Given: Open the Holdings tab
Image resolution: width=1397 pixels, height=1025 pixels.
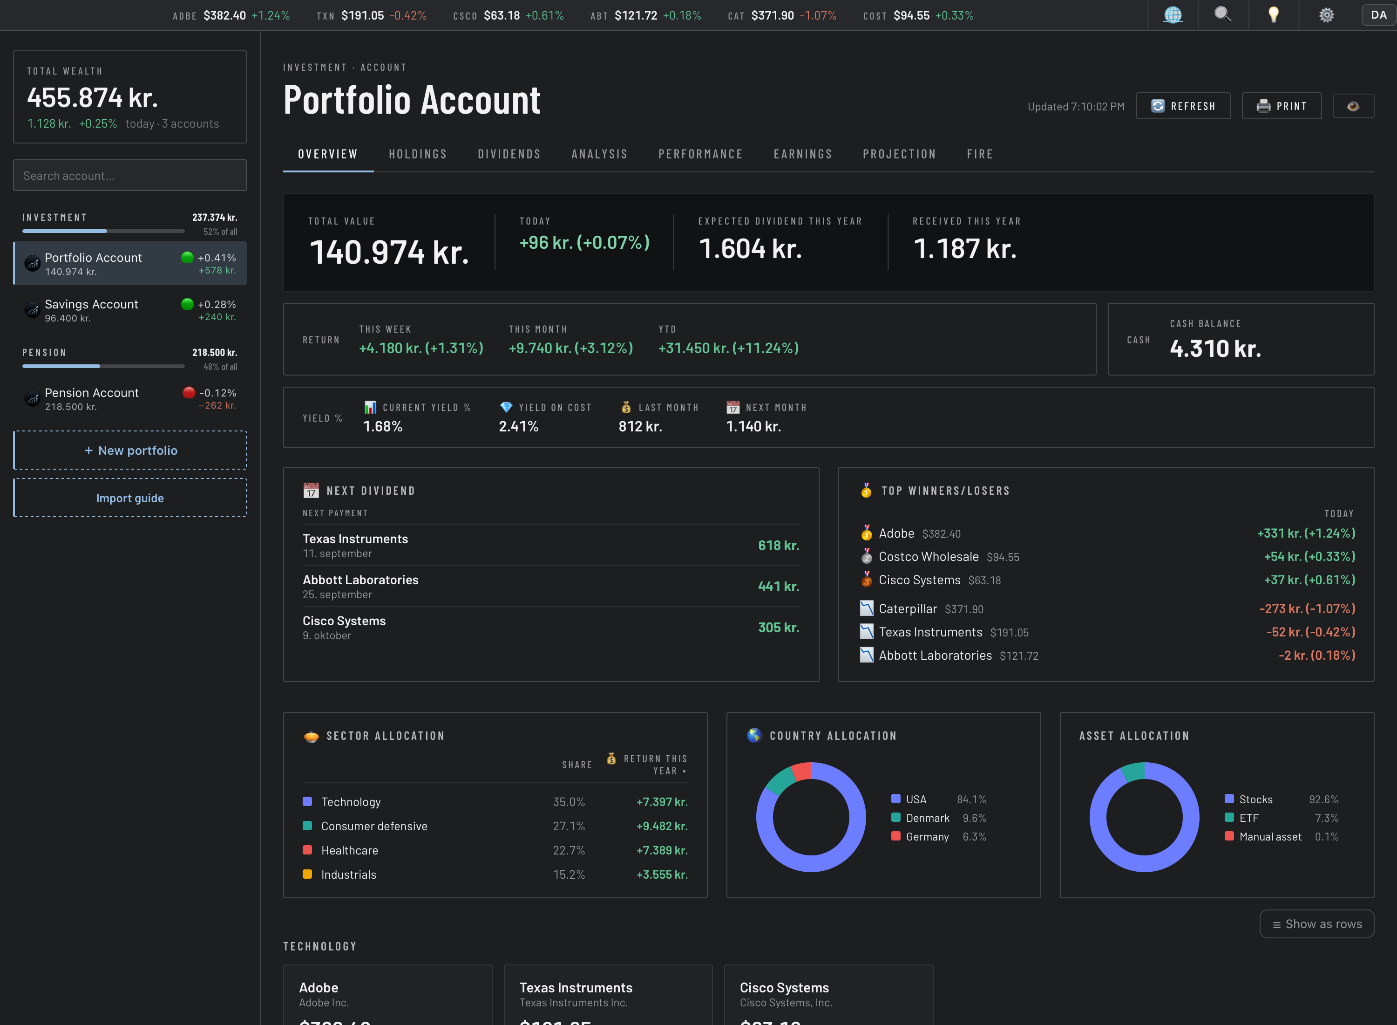Looking at the screenshot, I should point(418,154).
